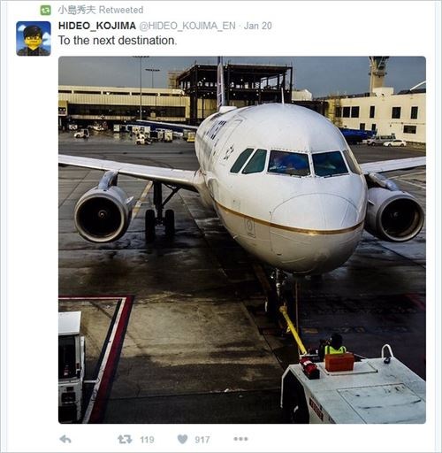442x453 pixels.
Task: Select the 'To the next destination.' tweet text
Action: click(x=118, y=41)
